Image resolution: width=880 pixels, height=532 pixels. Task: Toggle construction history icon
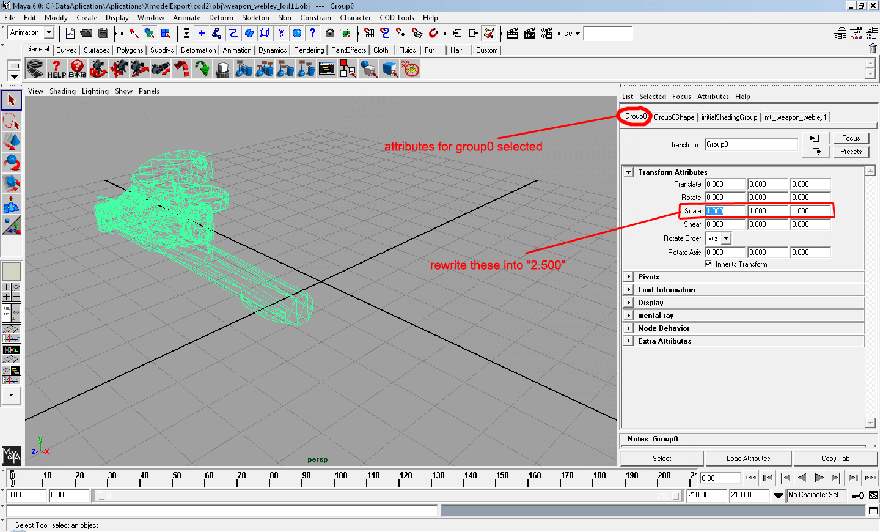click(x=489, y=33)
